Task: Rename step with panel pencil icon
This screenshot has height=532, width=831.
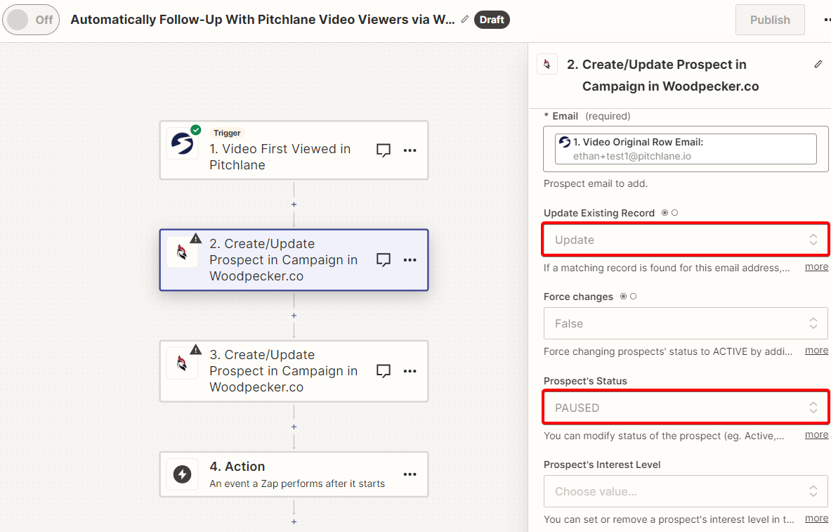Action: pyautogui.click(x=818, y=64)
